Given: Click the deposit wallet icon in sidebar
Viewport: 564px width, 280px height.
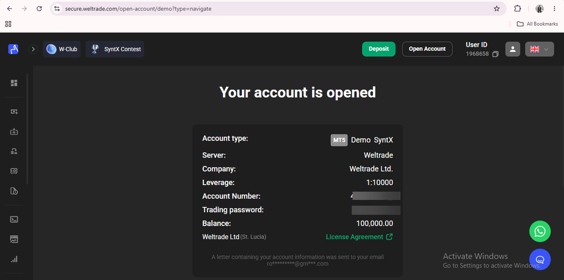Looking at the screenshot, I should [x=14, y=132].
